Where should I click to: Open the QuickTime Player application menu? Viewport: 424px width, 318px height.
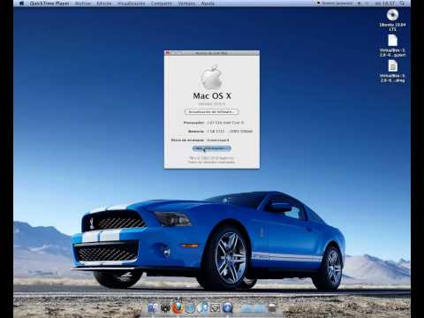point(49,4)
